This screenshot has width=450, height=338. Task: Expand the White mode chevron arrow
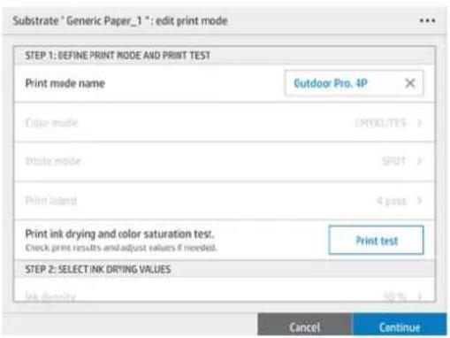click(x=420, y=161)
